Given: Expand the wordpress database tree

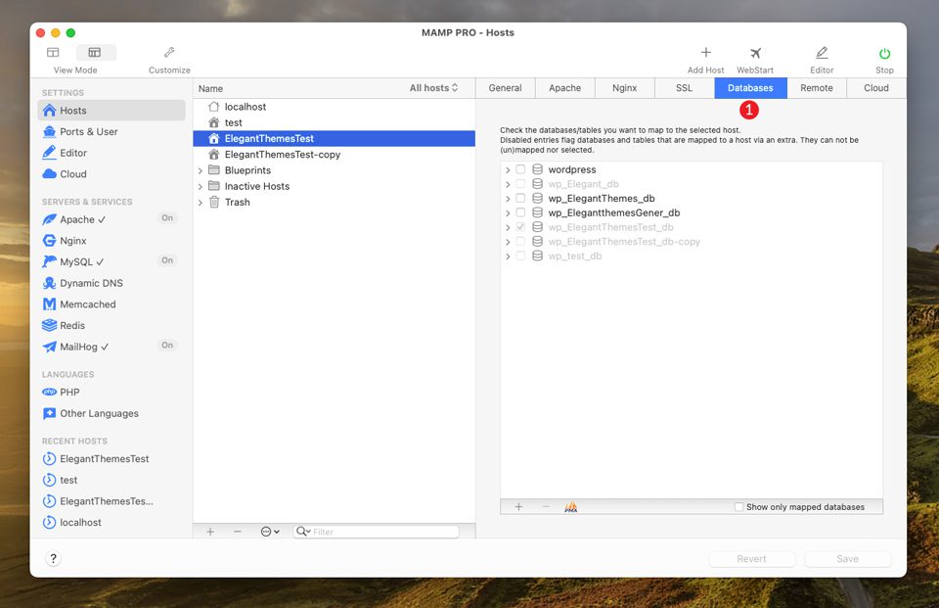Looking at the screenshot, I should (508, 168).
